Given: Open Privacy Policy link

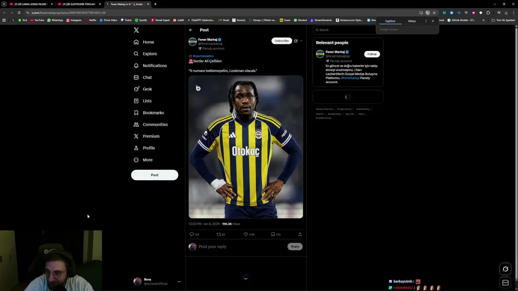Looking at the screenshot, I should coord(344,109).
